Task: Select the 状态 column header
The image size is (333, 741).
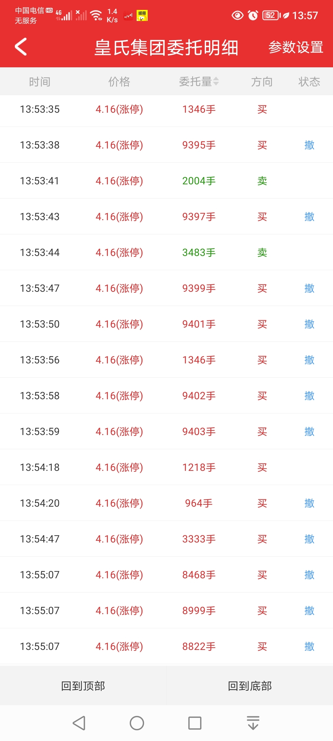Action: pyautogui.click(x=309, y=82)
